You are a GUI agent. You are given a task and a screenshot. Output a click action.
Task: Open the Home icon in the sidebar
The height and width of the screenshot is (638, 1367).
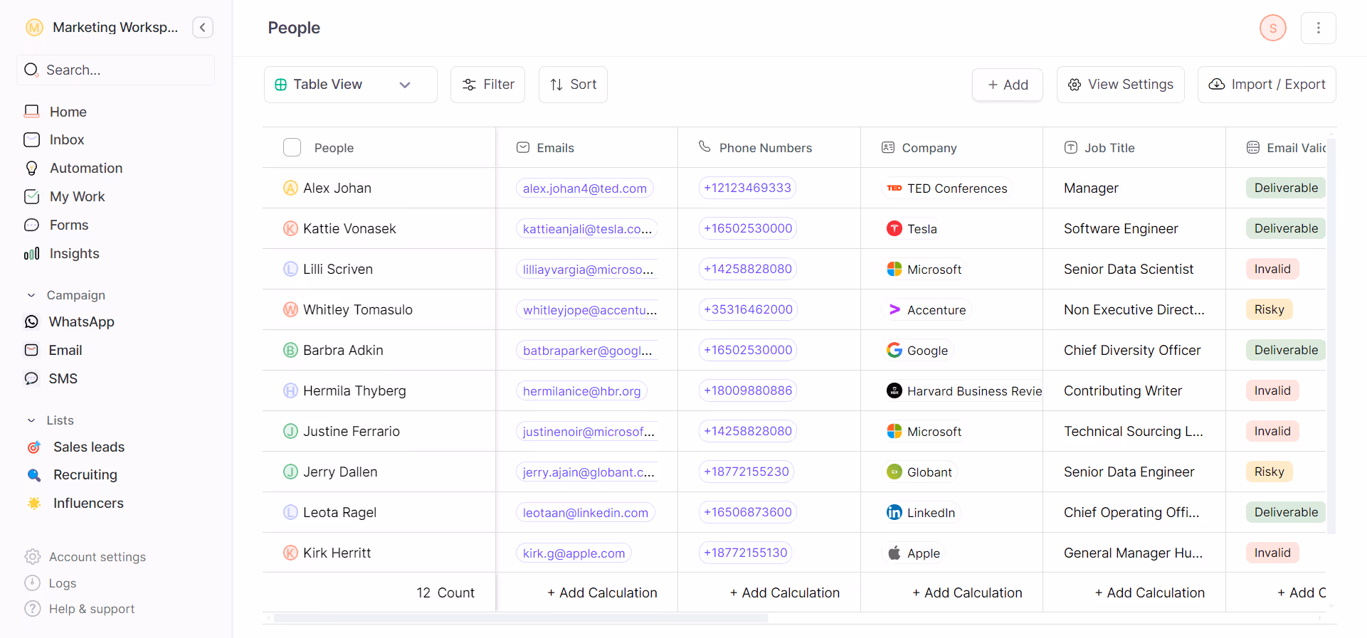(x=31, y=112)
